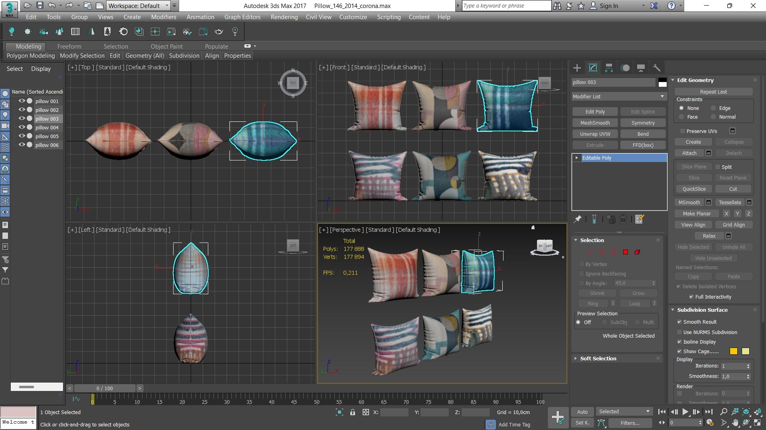
Task: Enable Preserve UVs checkbox
Action: tap(683, 131)
